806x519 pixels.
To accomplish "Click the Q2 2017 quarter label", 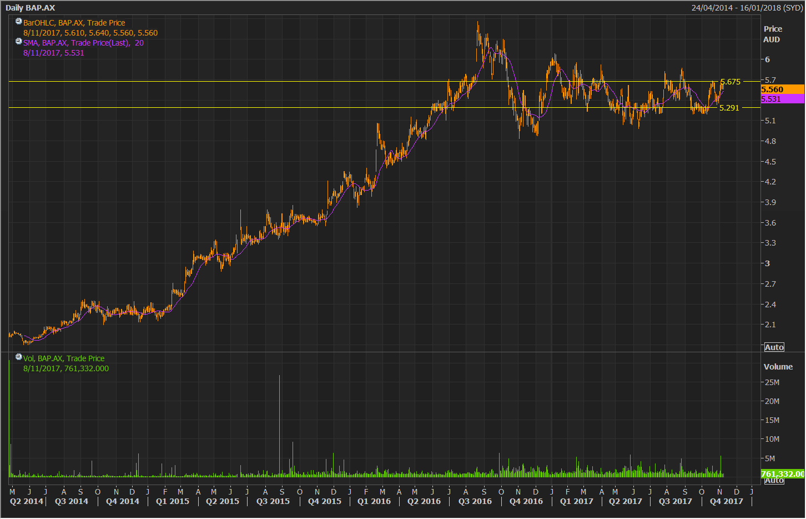I will tap(626, 501).
